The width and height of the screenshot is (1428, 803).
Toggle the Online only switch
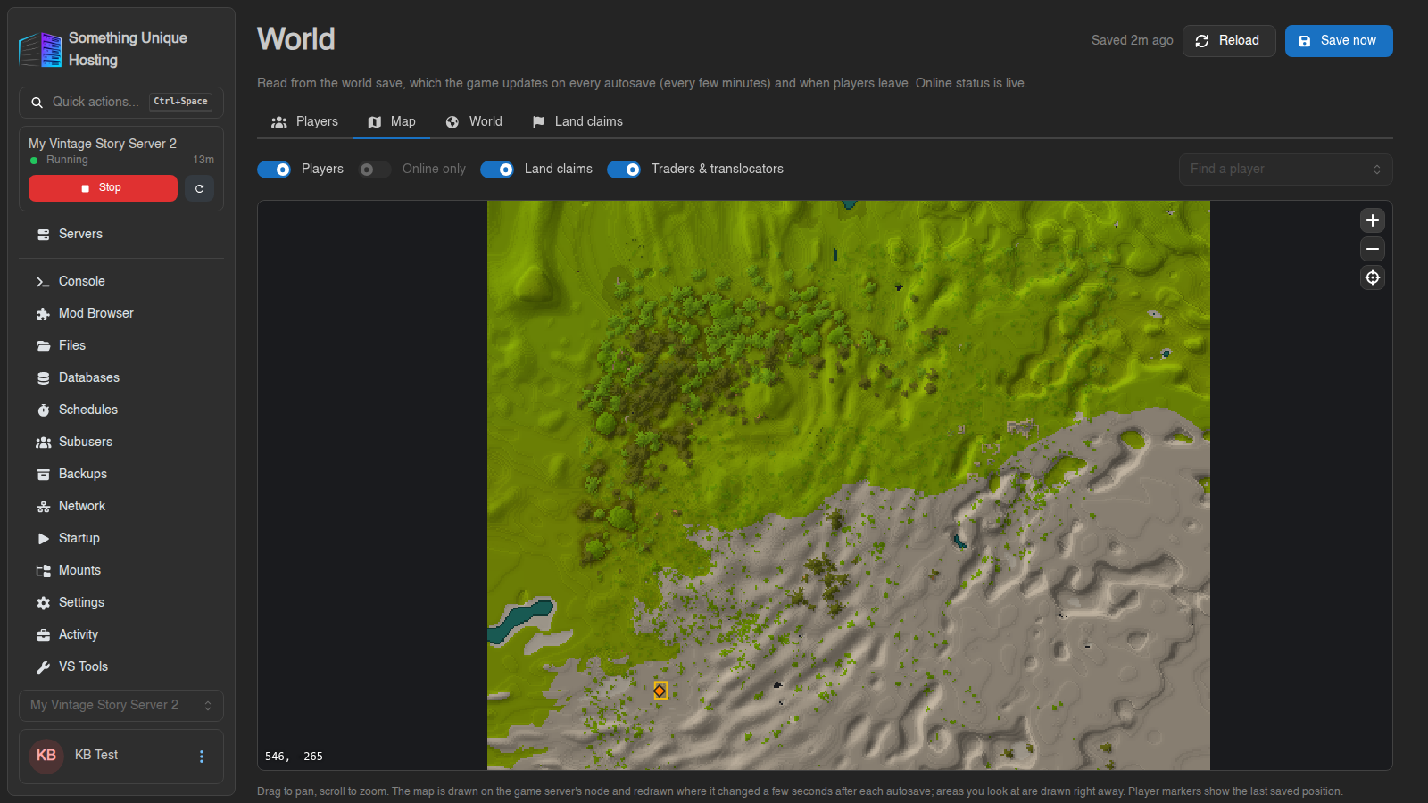pyautogui.click(x=374, y=170)
